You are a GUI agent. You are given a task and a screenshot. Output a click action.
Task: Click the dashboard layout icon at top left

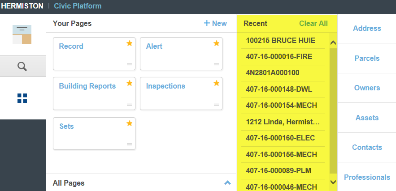[22, 34]
